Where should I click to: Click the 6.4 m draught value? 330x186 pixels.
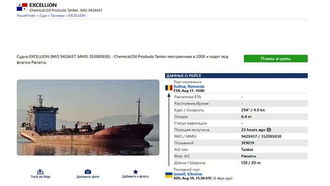[246, 117]
